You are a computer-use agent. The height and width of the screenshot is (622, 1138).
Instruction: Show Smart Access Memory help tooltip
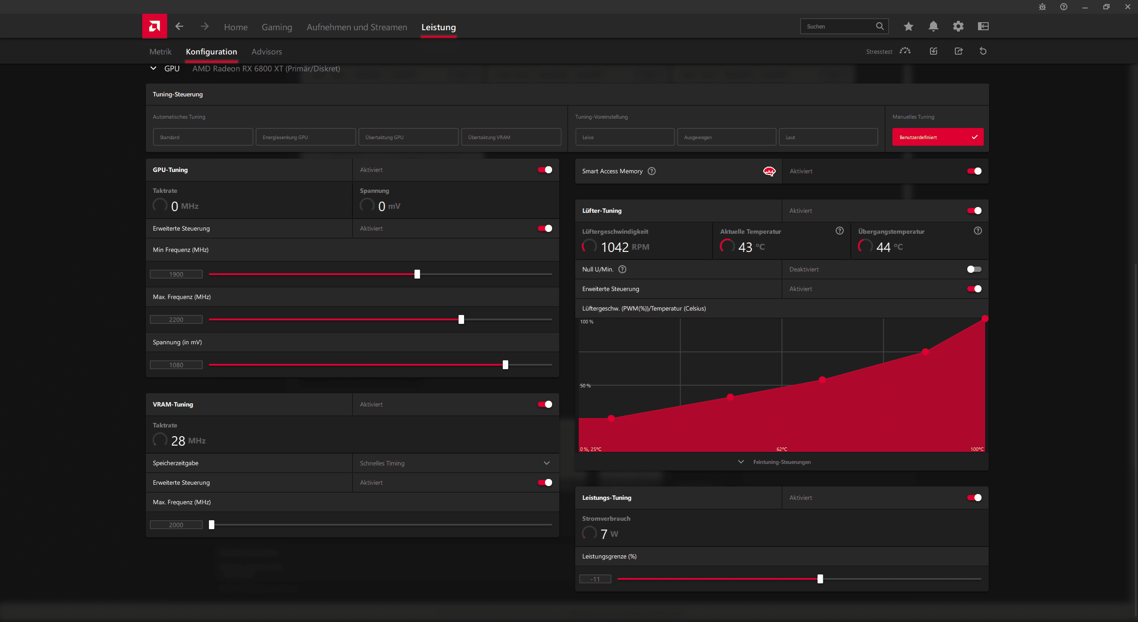[x=651, y=171]
